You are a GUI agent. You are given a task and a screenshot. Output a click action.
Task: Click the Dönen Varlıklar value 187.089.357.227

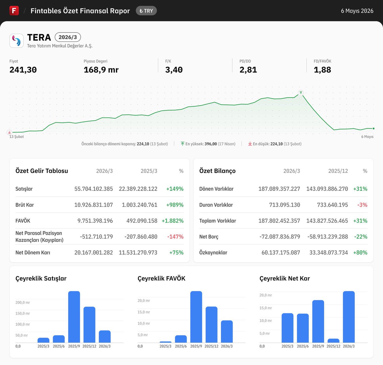(x=279, y=189)
